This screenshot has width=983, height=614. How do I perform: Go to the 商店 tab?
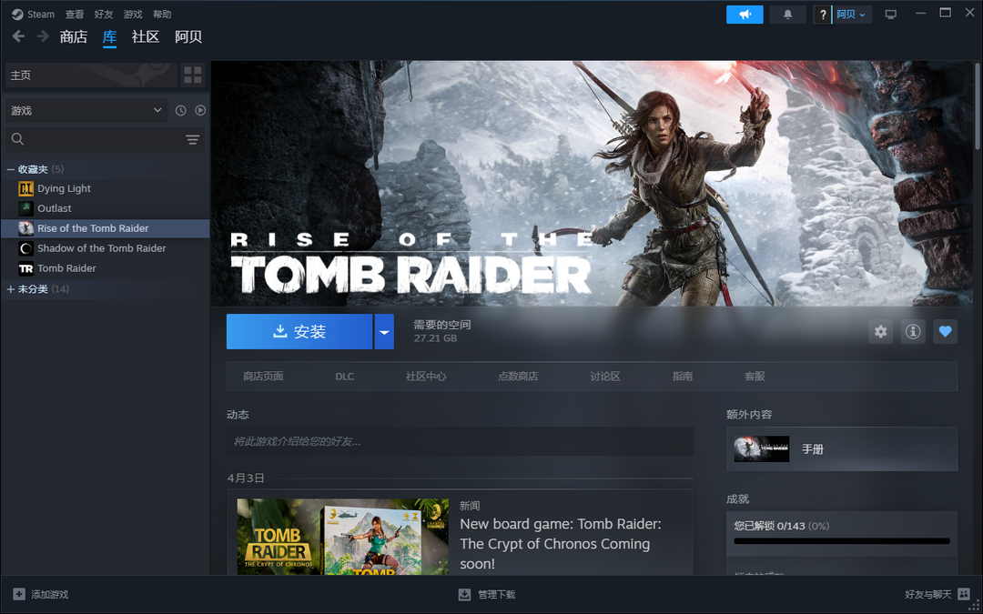[x=74, y=37]
